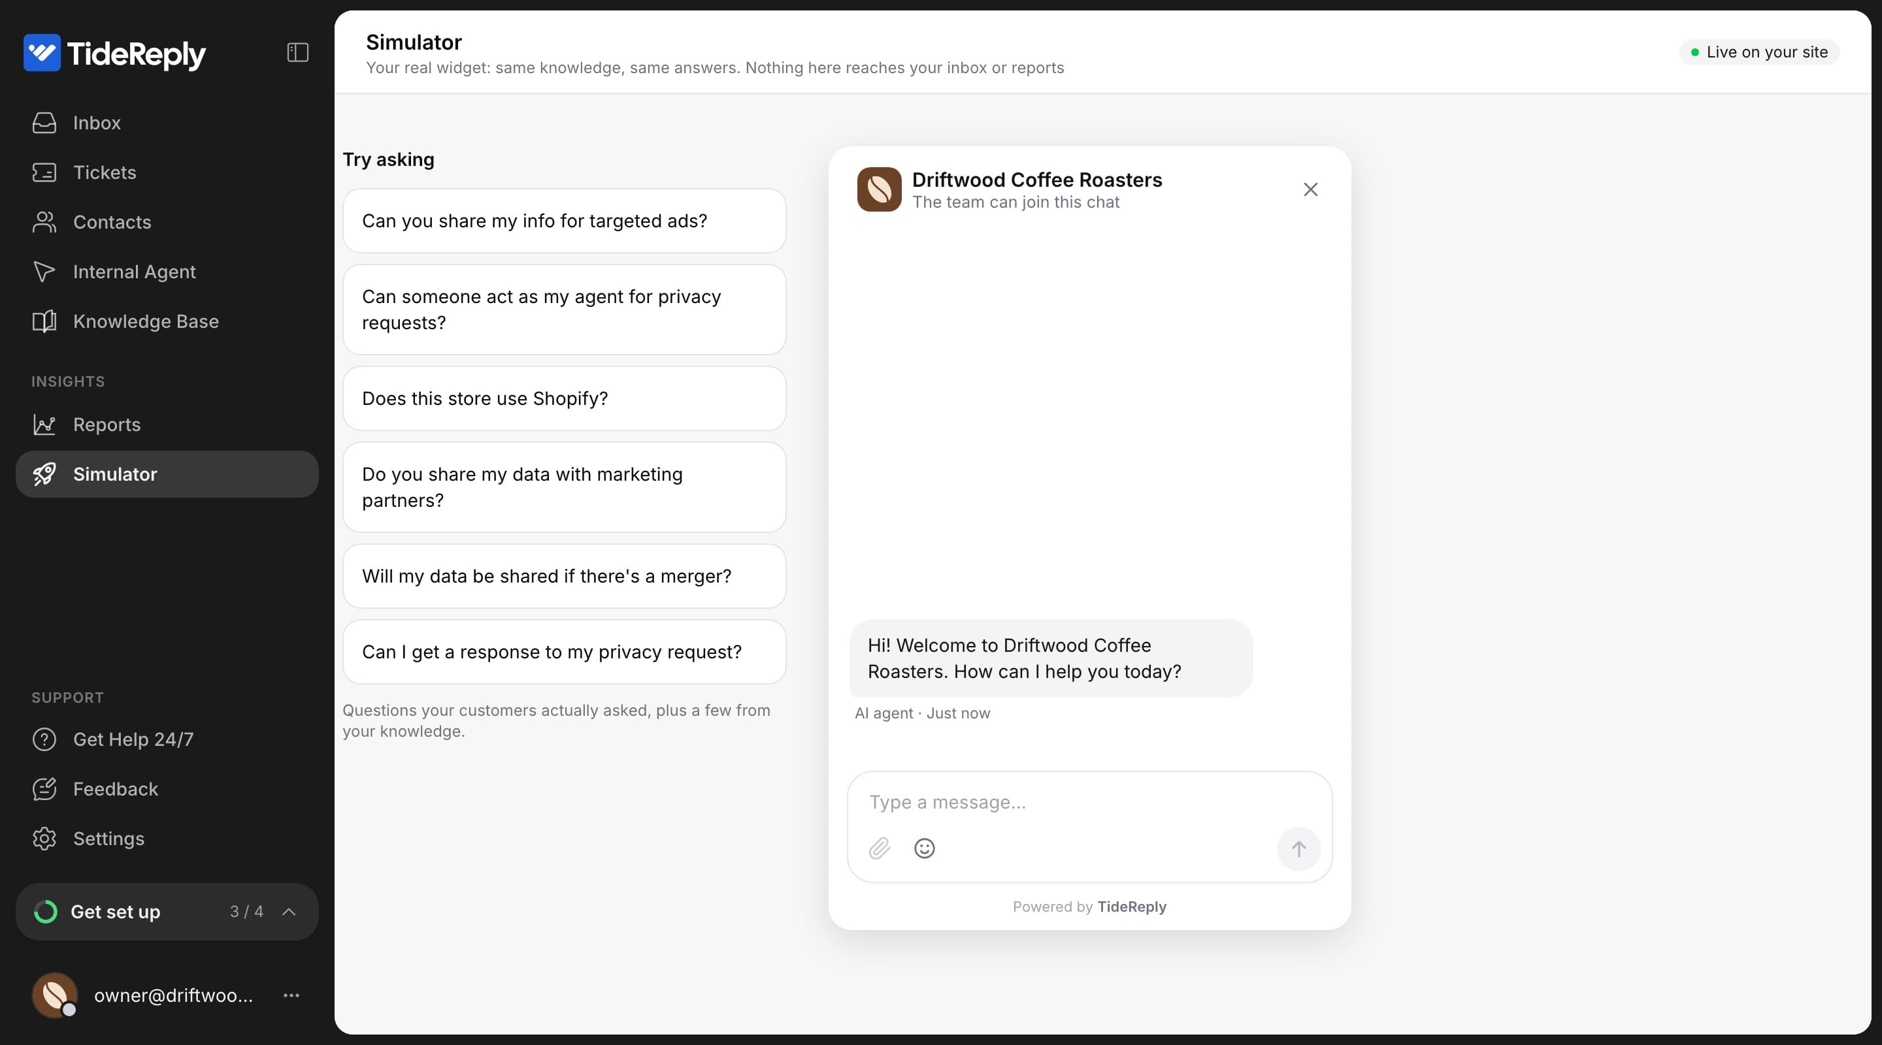
Task: Go to Inbox in the sidebar
Action: pos(167,123)
